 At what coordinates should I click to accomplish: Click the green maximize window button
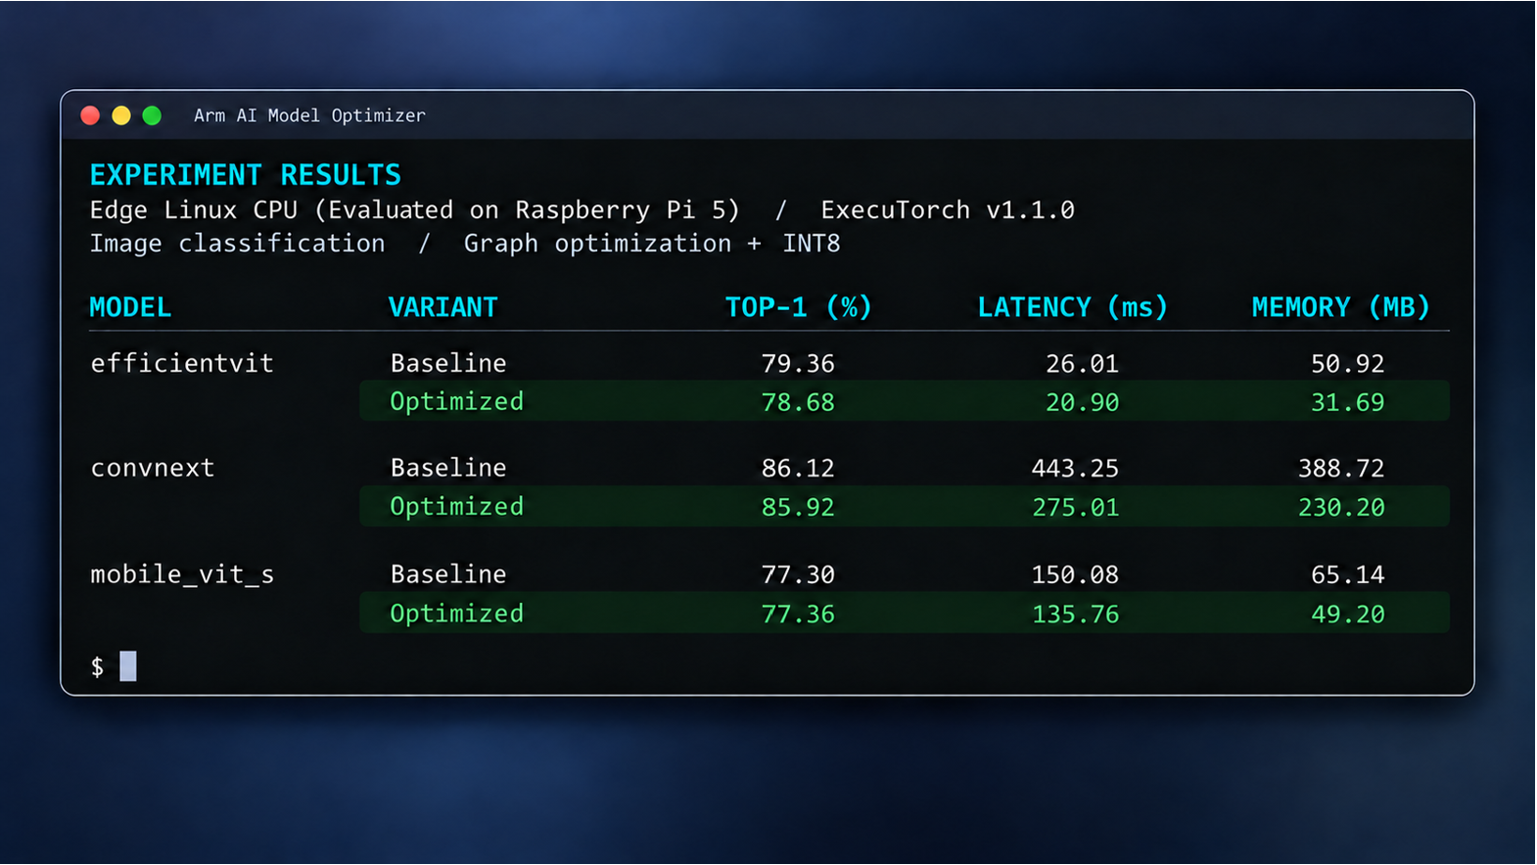point(152,115)
